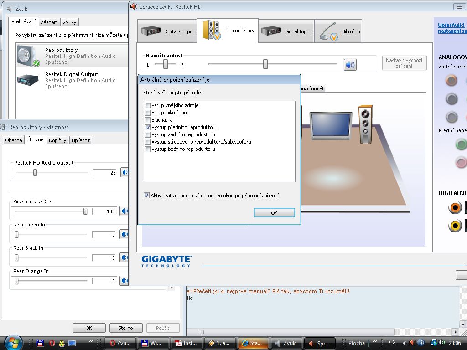Screen dimensions: 467x350
Task: Check the Sluchátka option
Action: 148,120
